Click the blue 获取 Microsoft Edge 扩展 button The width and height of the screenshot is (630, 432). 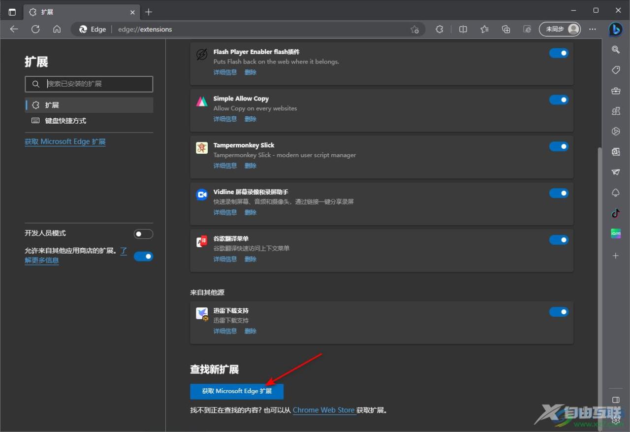coord(237,391)
